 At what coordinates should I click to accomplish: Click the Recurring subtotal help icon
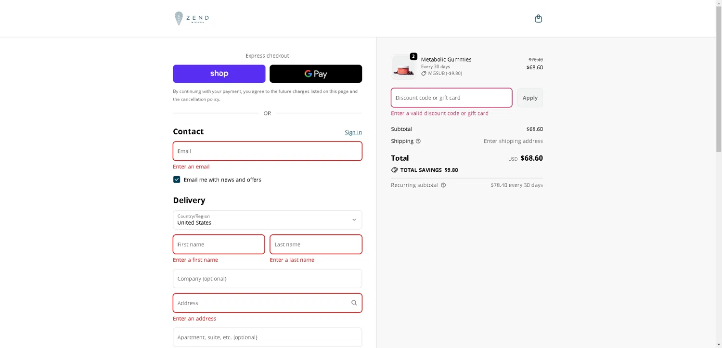(x=443, y=185)
